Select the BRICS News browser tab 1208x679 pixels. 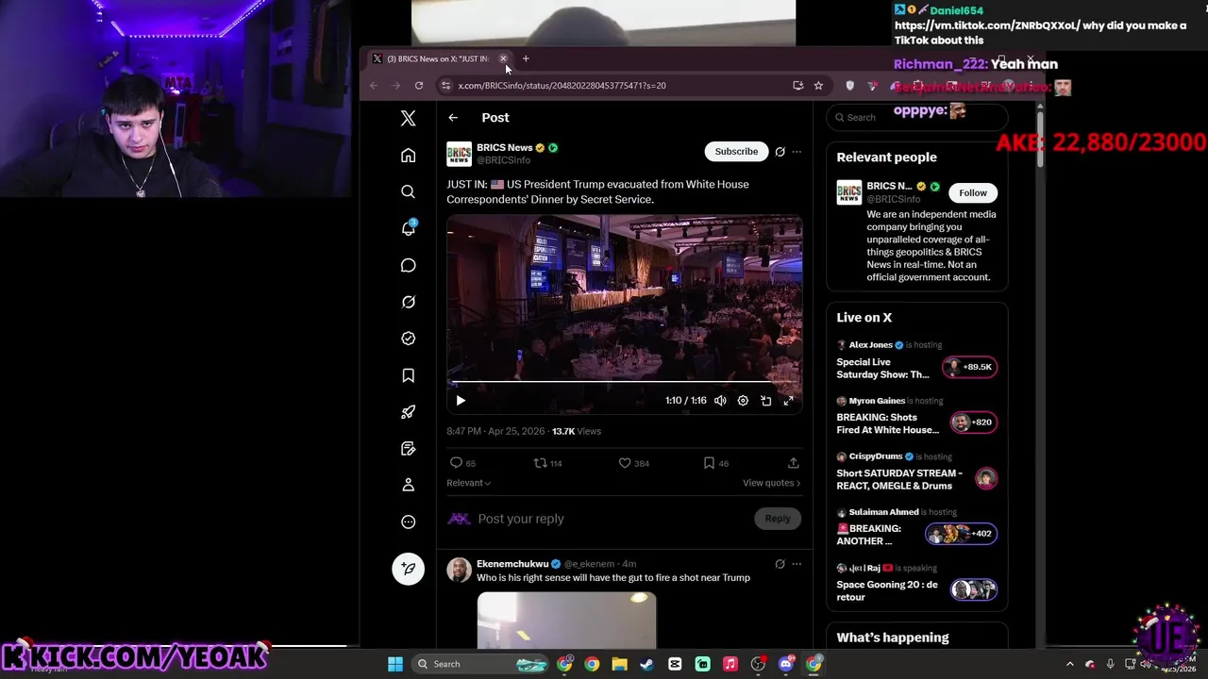437,58
